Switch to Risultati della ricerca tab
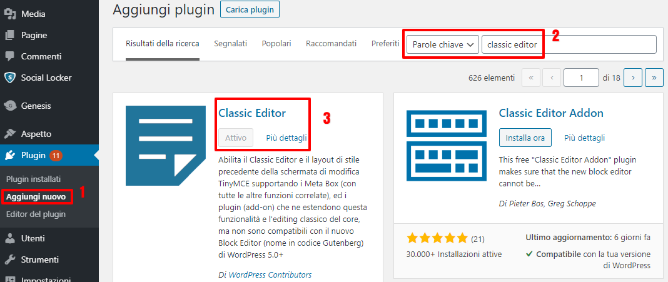 163,43
